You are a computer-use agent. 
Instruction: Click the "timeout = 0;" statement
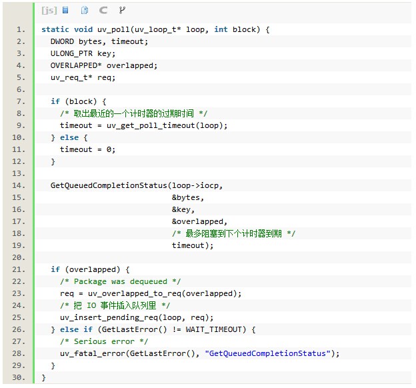[x=87, y=149]
